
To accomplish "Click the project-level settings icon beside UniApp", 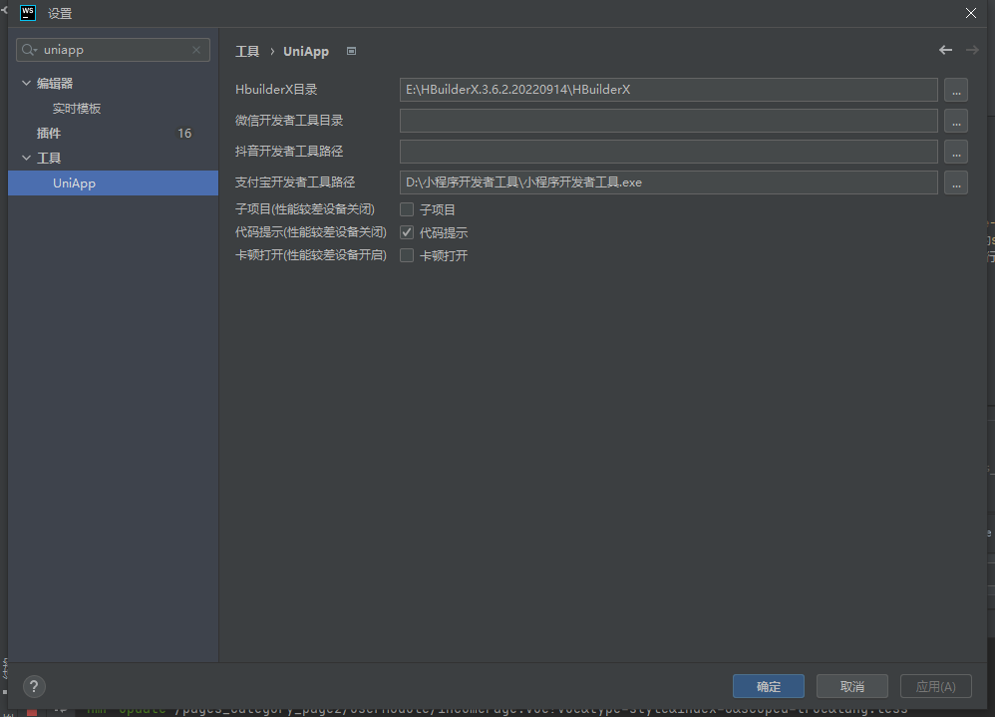I will (x=351, y=52).
